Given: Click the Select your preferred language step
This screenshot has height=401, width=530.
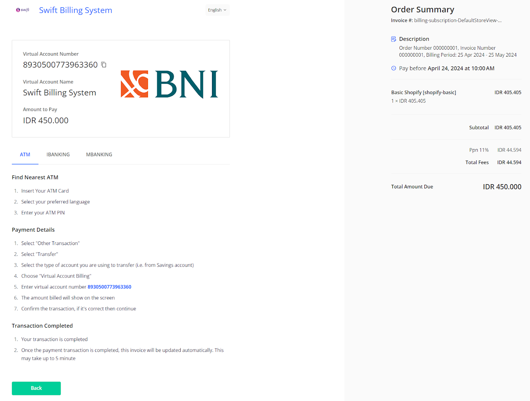Looking at the screenshot, I should 56,202.
